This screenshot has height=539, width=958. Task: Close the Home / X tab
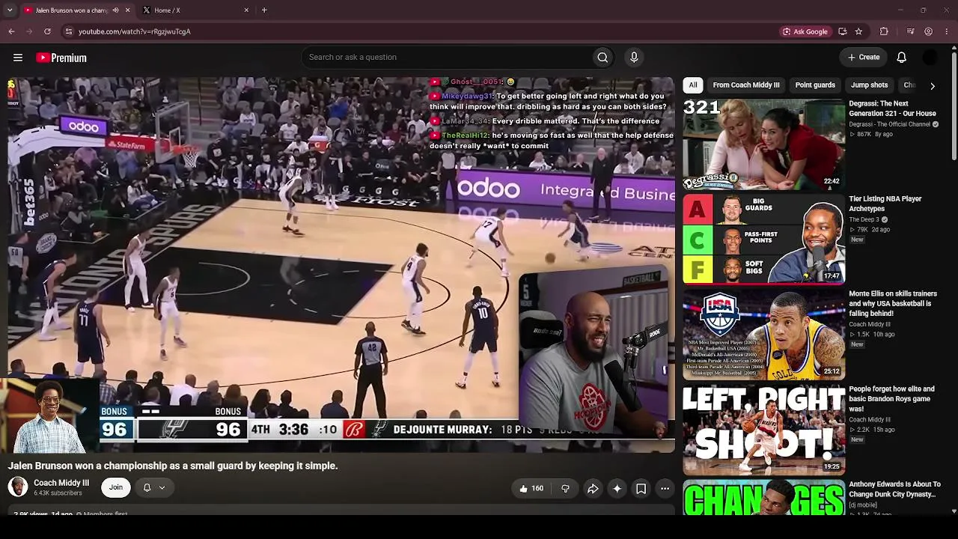point(246,10)
